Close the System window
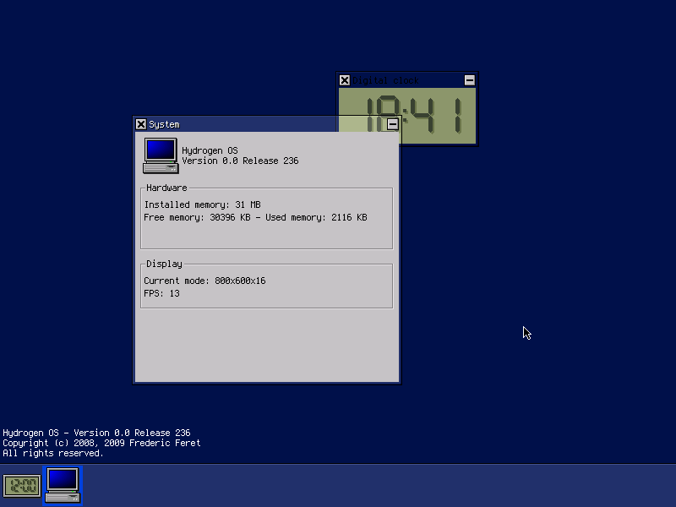 [140, 124]
